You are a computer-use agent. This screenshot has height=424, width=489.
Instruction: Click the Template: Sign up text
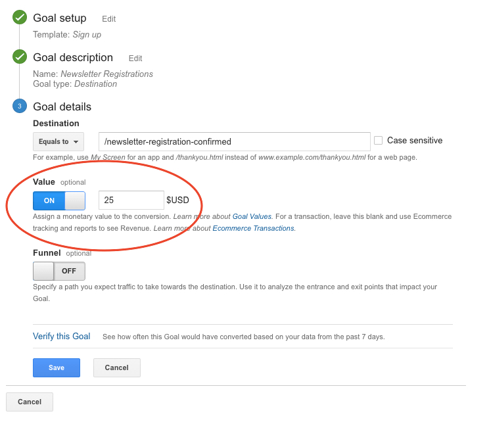tap(67, 35)
